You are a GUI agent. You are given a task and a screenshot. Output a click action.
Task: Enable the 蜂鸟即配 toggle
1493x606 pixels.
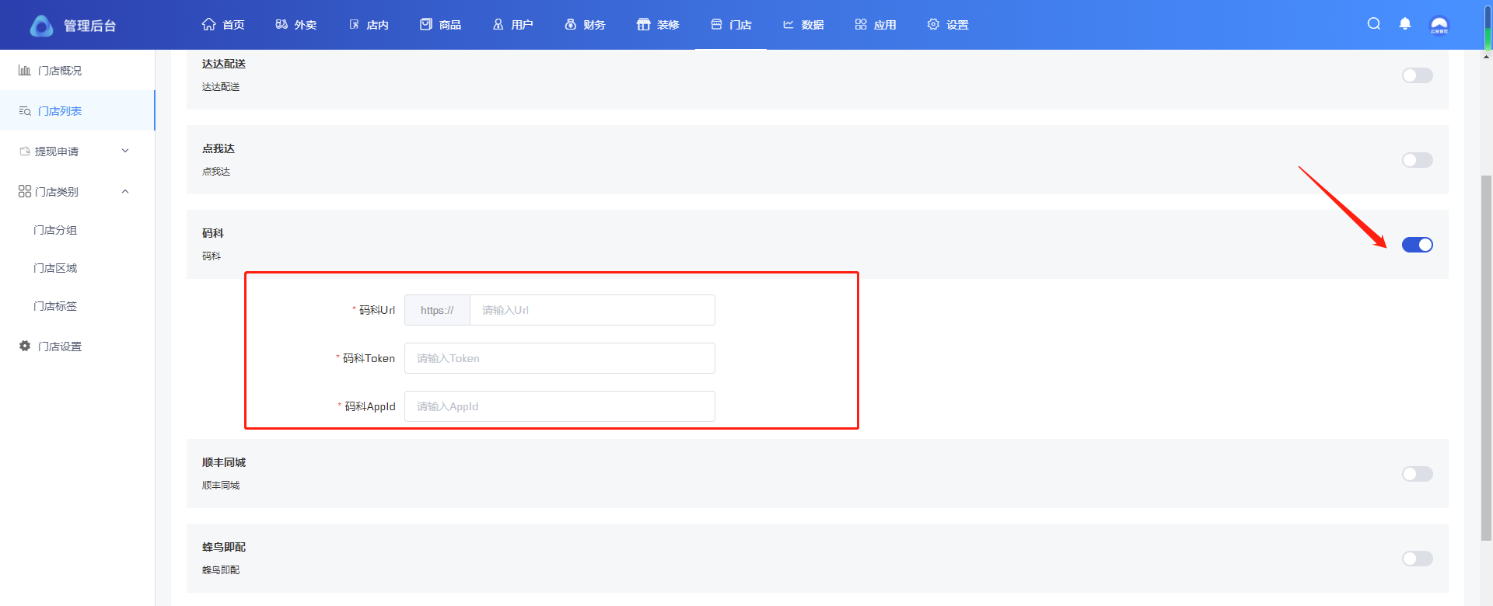1417,559
